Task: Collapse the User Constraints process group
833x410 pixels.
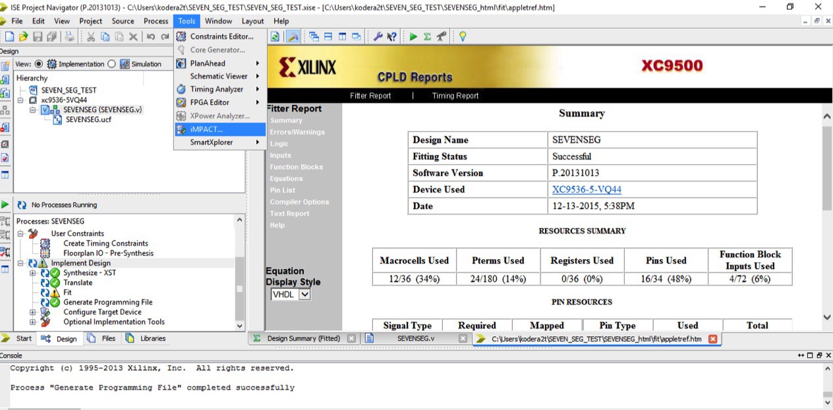Action: point(20,233)
